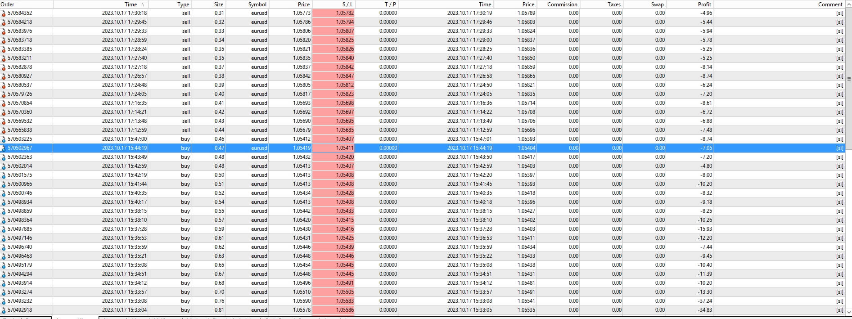Viewport: 852px width, 319px height.
Task: Select the icon for order 570583211
Action: pos(3,58)
